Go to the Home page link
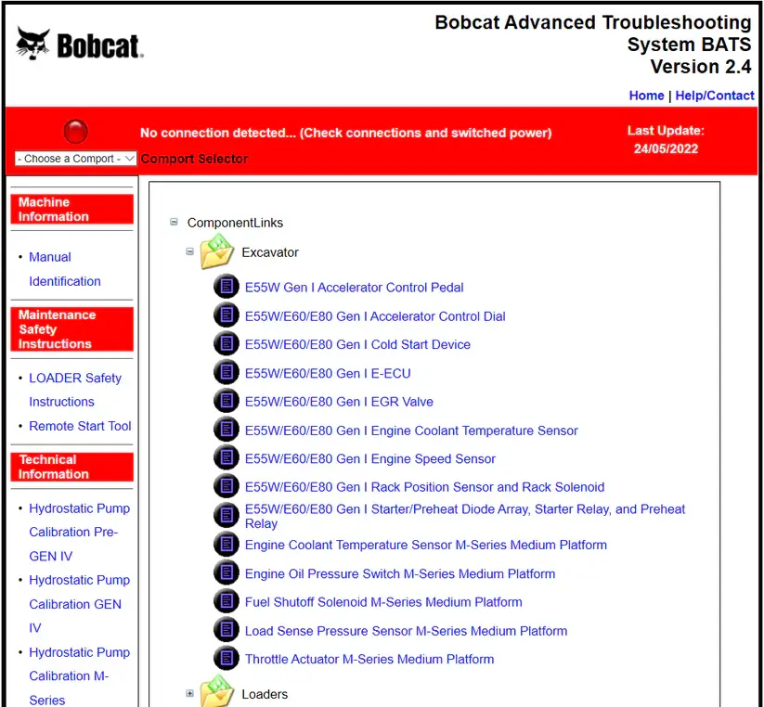 tap(646, 96)
